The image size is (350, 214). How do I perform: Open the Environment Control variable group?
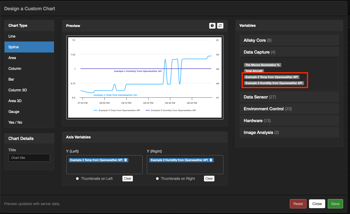264,109
